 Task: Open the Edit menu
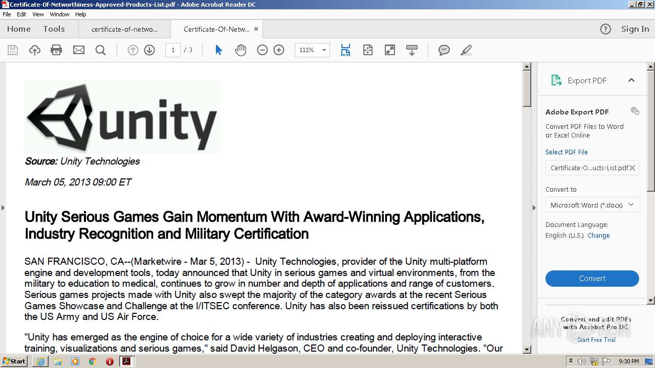(21, 14)
